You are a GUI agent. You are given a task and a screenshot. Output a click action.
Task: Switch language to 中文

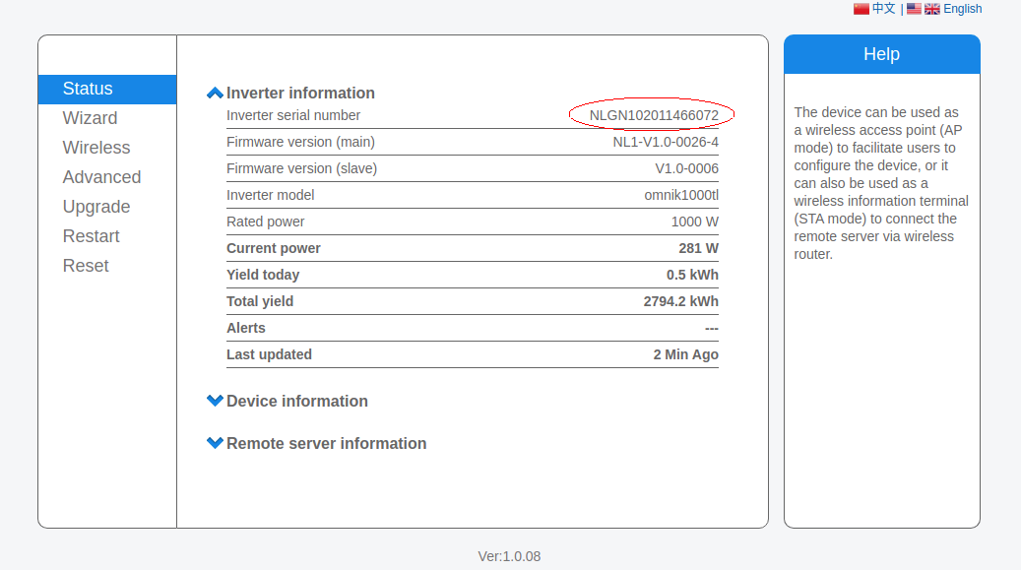click(883, 9)
